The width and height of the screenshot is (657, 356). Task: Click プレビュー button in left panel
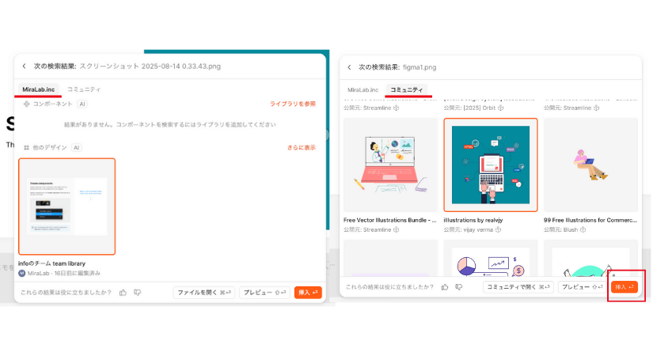pos(265,293)
